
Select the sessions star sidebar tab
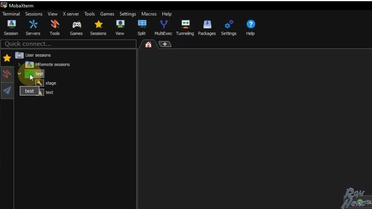(x=7, y=58)
